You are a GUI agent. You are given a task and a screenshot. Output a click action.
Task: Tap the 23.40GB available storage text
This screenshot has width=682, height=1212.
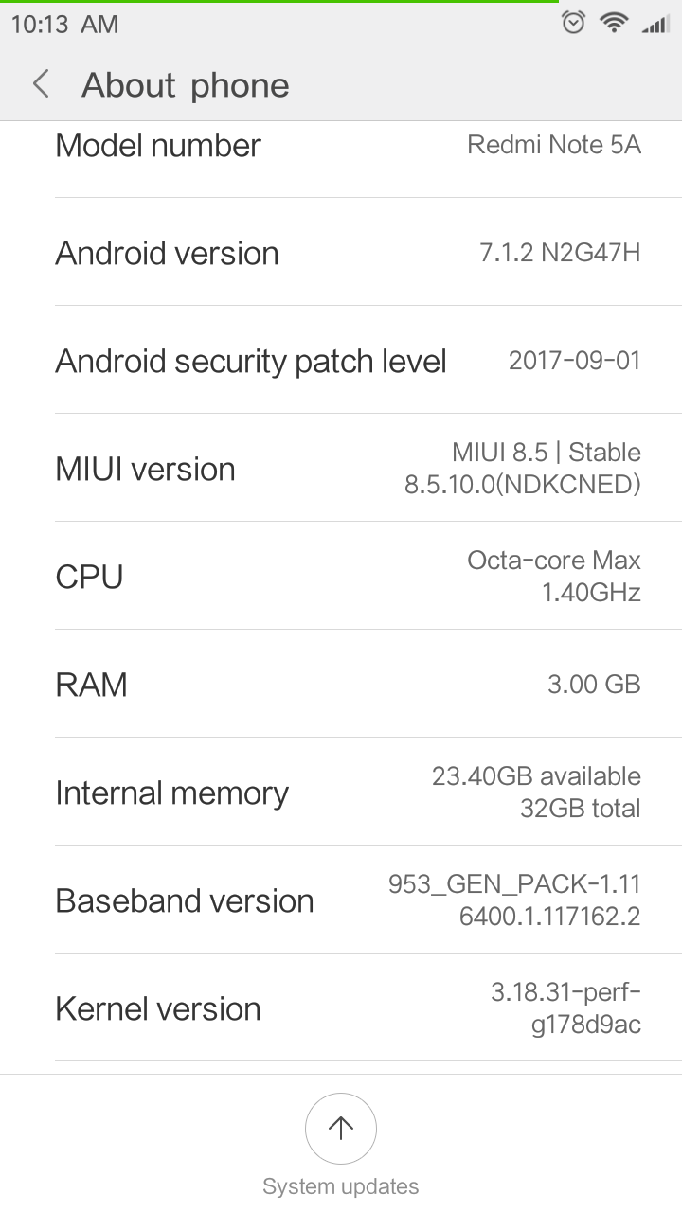click(536, 776)
